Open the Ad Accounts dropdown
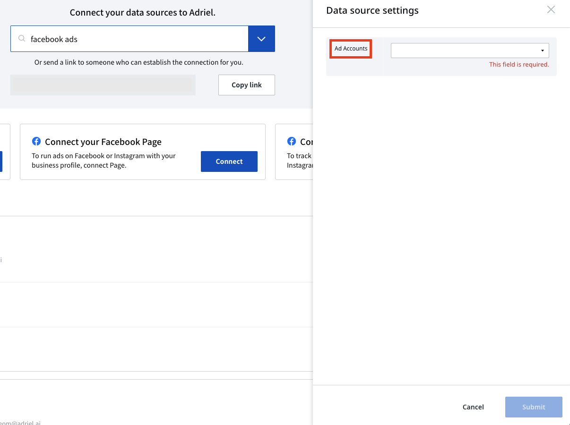The height and width of the screenshot is (425, 570). click(470, 51)
